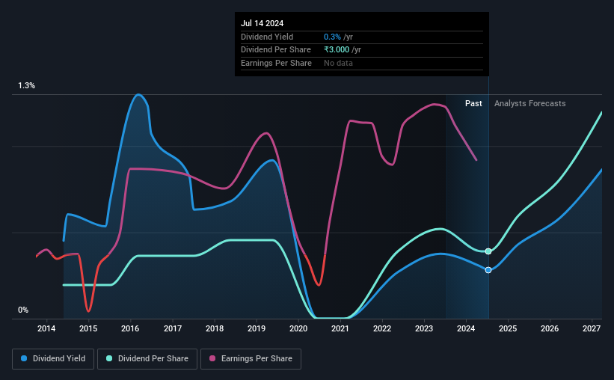
Task: Click the 'Jul 14 2024' tooltip date
Action: (262, 23)
